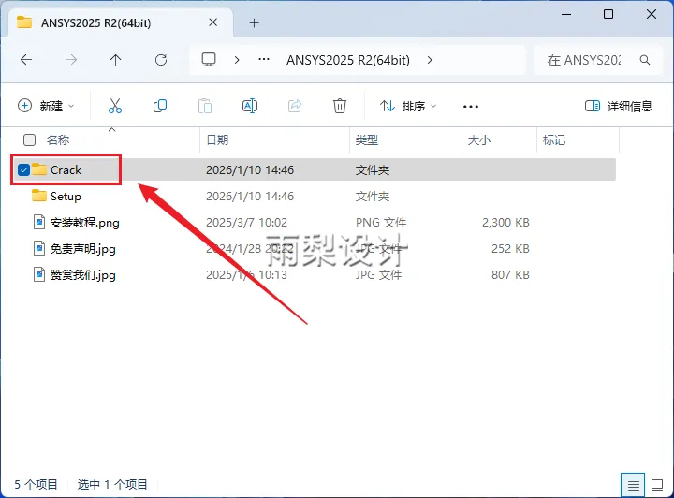Image resolution: width=674 pixels, height=498 pixels.
Task: Switch to large thumbnails view
Action: point(657,485)
